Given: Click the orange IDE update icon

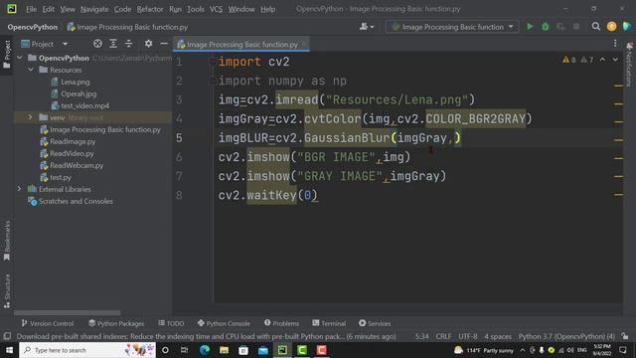Looking at the screenshot, I should click(612, 27).
